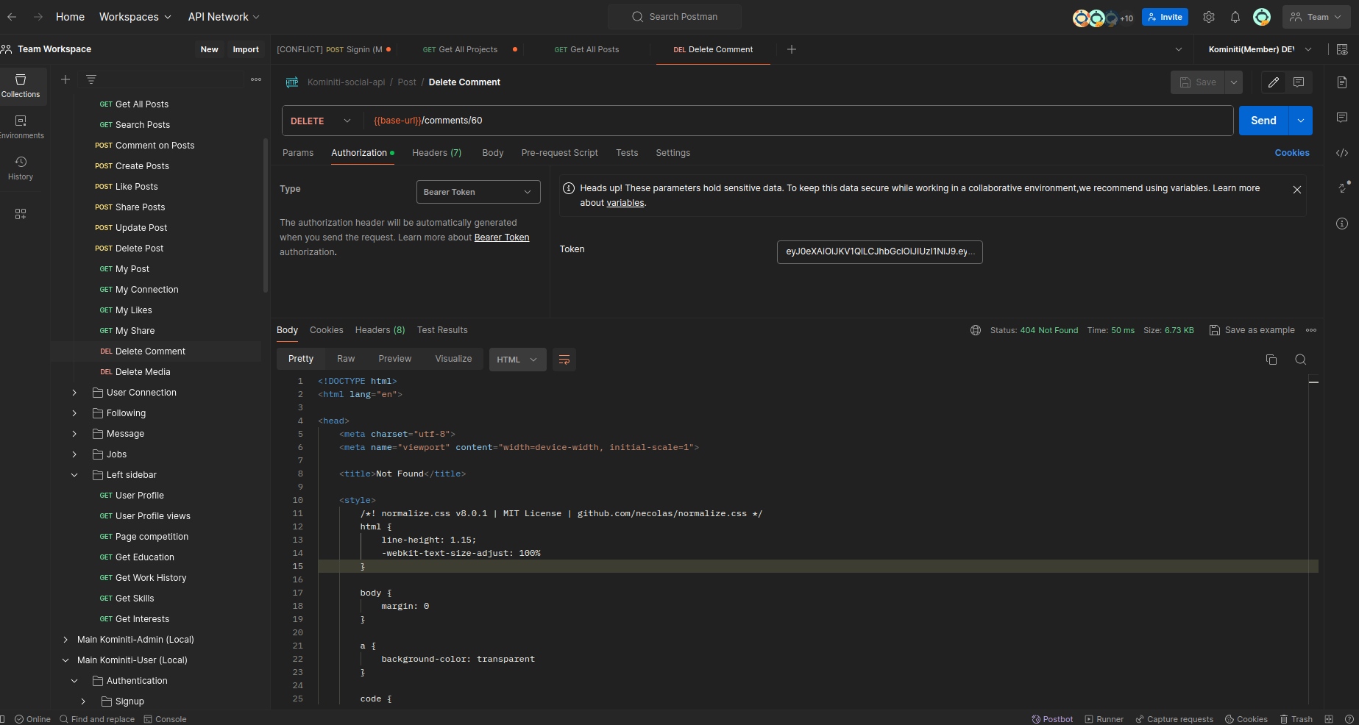Open the Cookies link
Viewport: 1359px width, 725px height.
[x=1291, y=153]
